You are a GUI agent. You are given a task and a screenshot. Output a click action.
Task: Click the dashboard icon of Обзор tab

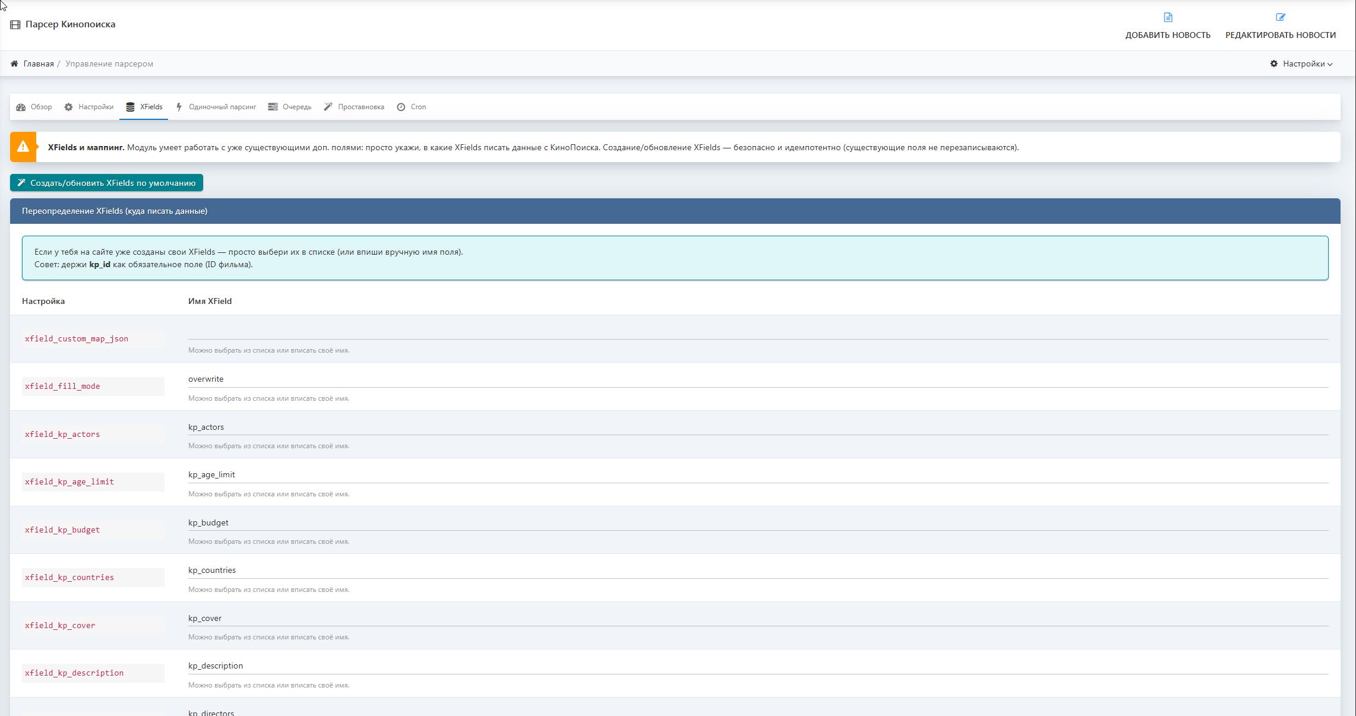[x=21, y=107]
